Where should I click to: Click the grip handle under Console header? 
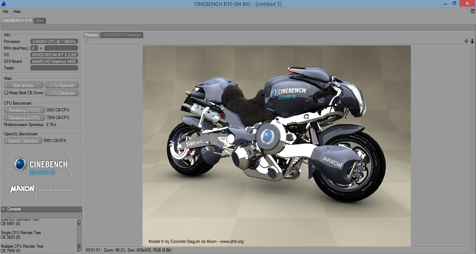pos(4,215)
